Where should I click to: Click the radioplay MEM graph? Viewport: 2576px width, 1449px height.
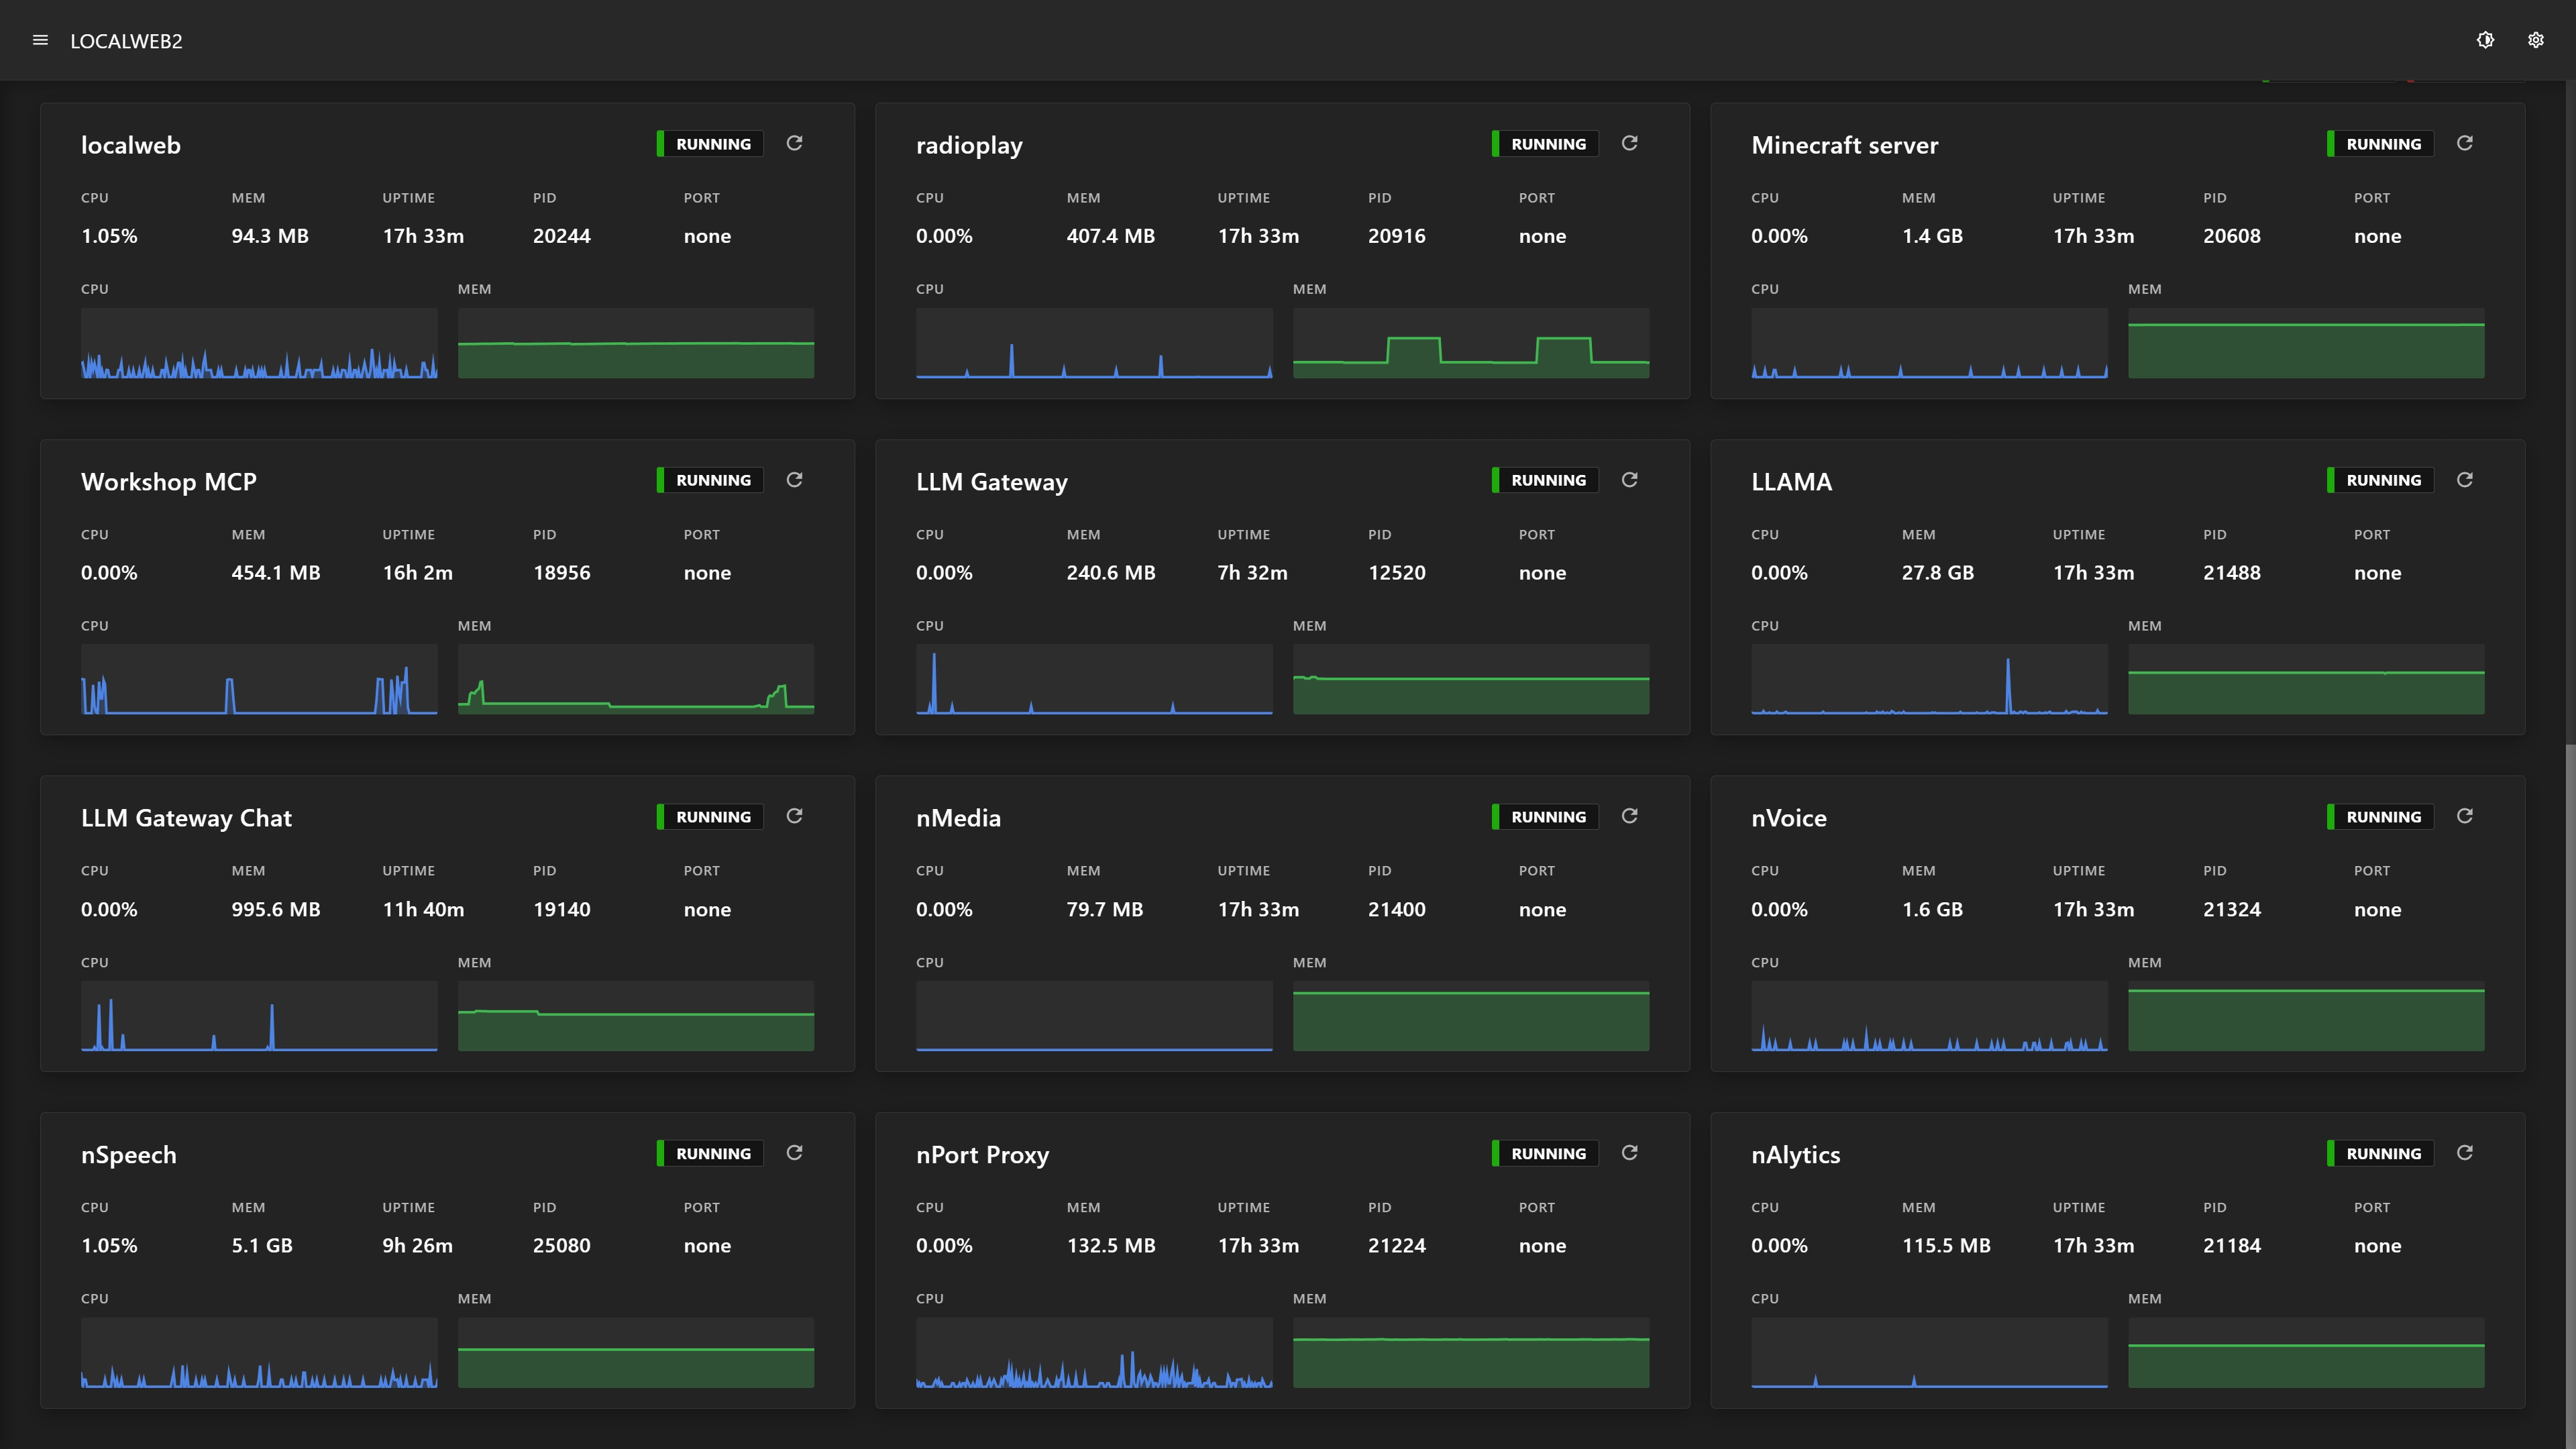(1471, 343)
